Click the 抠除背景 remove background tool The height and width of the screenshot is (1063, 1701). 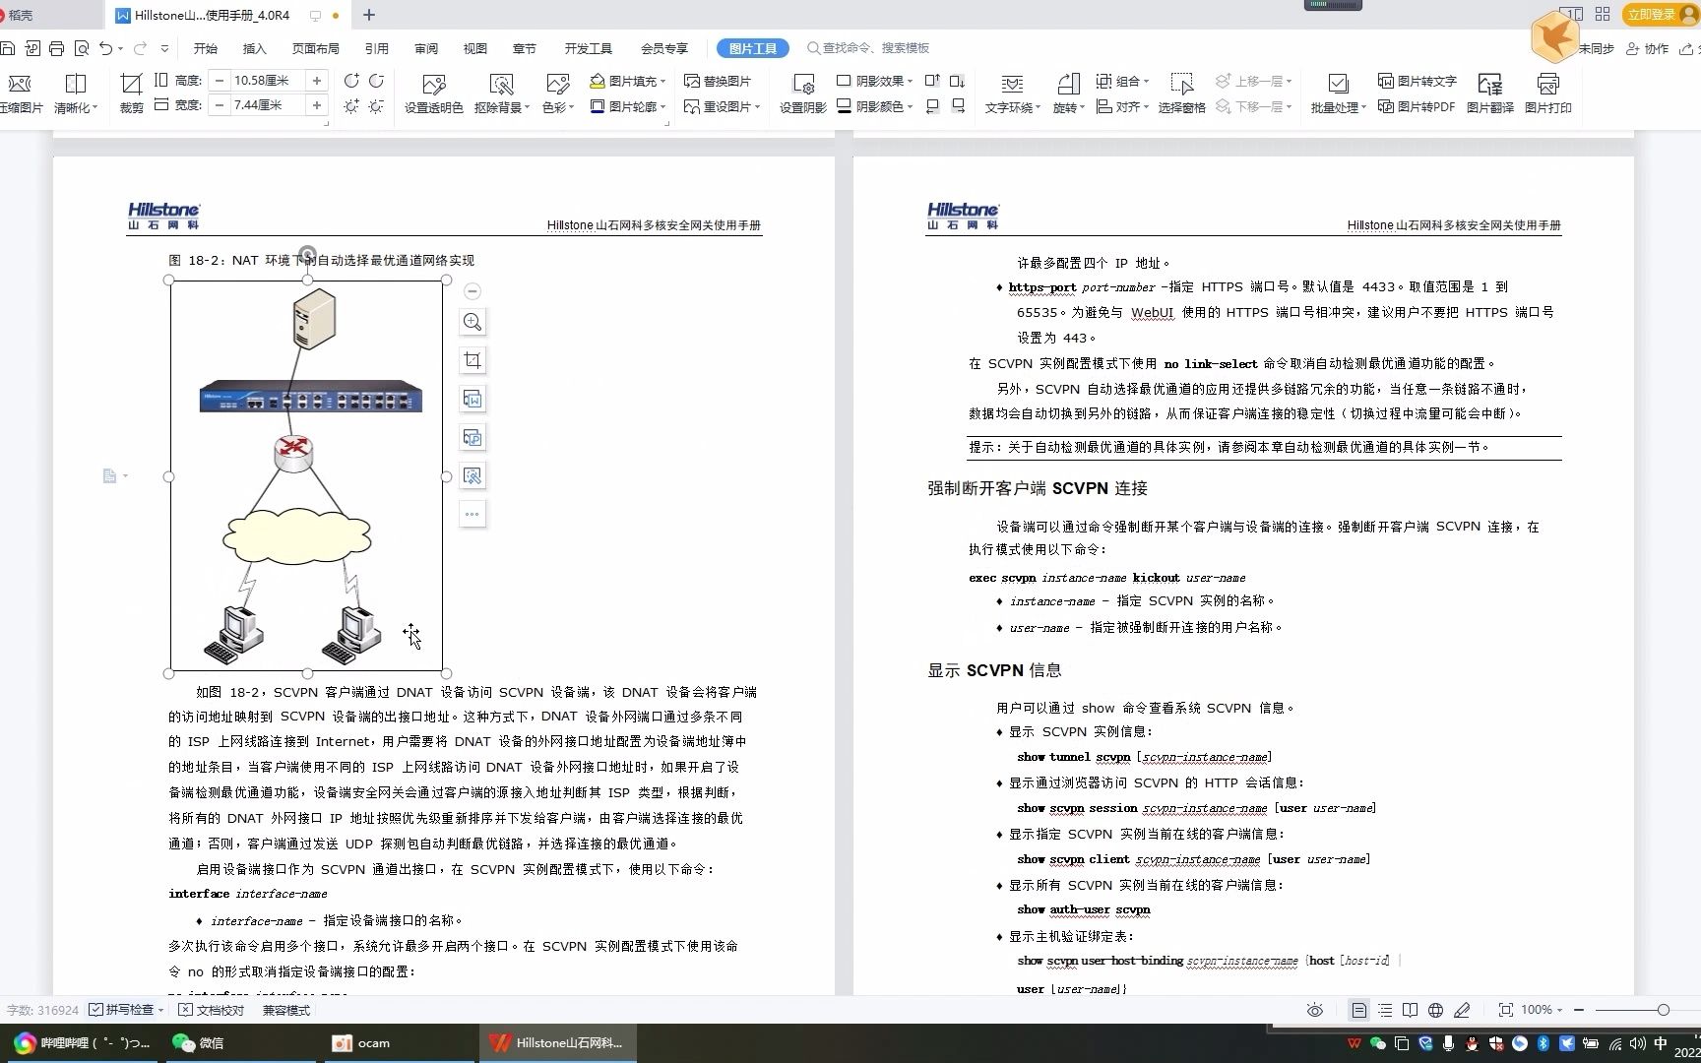[x=501, y=93]
